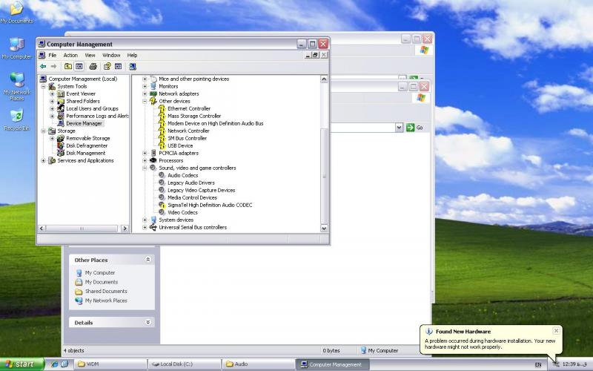Open My Network Places link in Other Places
This screenshot has height=371, width=593.
pos(106,301)
